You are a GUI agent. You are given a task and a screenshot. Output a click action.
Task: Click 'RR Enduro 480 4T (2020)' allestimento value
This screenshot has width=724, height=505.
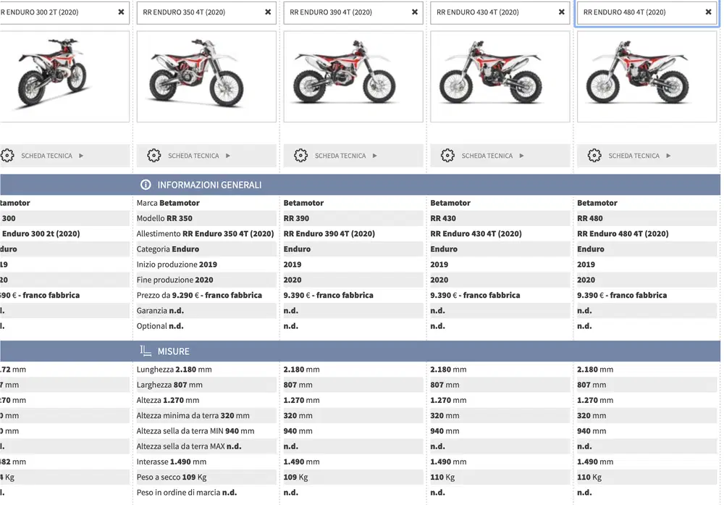(x=623, y=234)
